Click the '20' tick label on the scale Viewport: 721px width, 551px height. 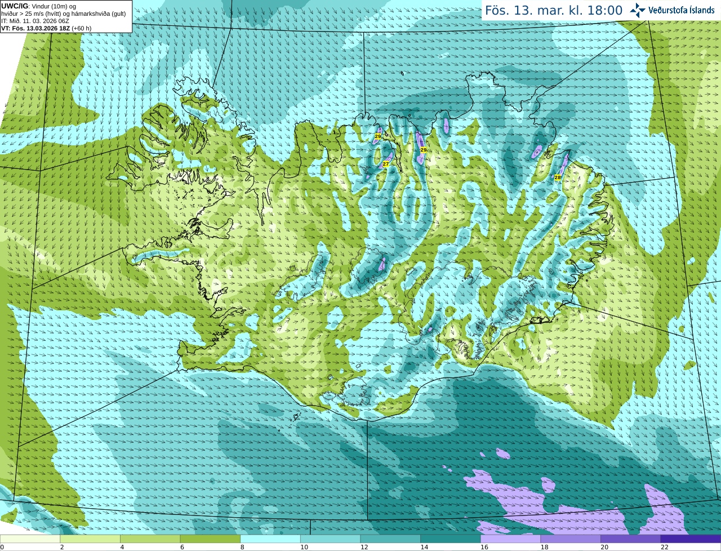604,547
